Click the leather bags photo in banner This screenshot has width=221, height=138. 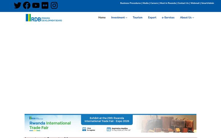point(168,124)
